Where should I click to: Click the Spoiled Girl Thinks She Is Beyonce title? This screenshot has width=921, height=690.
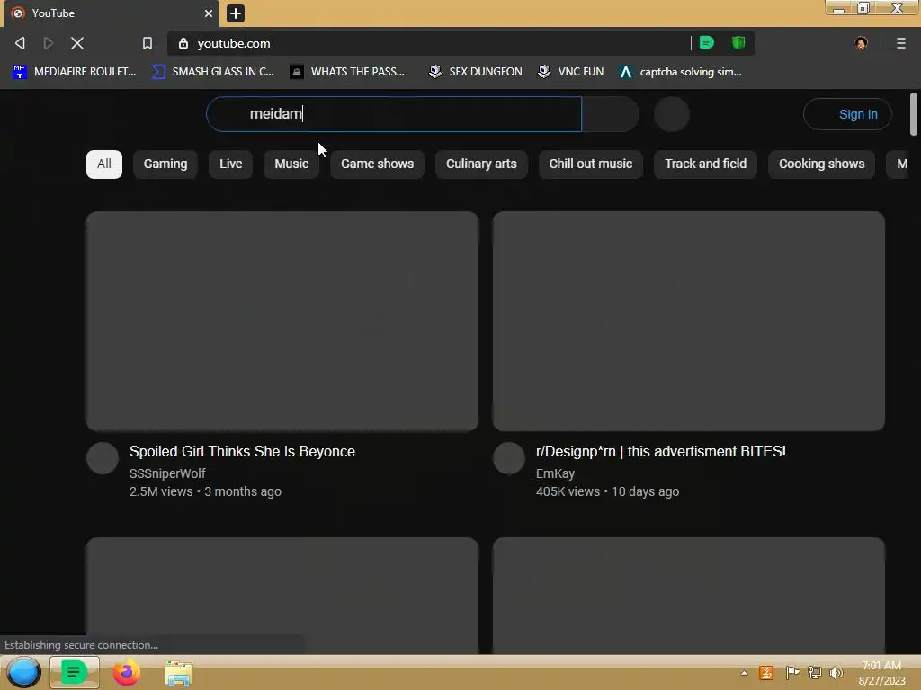coord(242,451)
